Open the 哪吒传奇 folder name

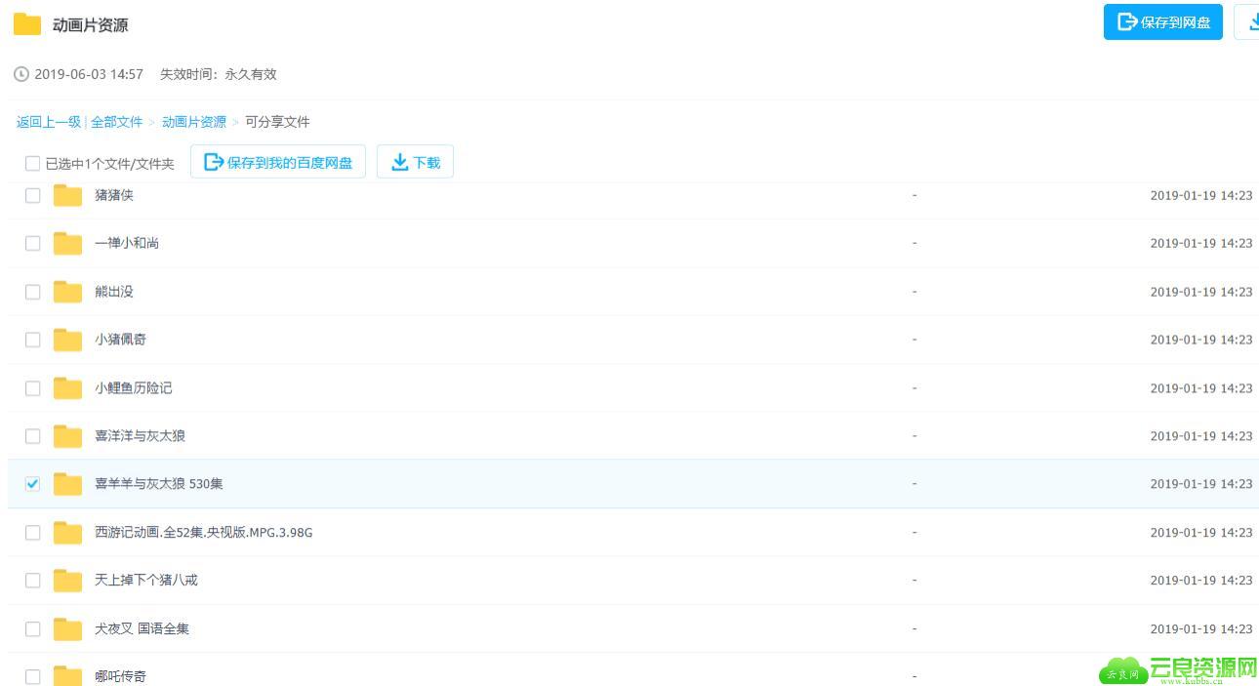tap(120, 676)
